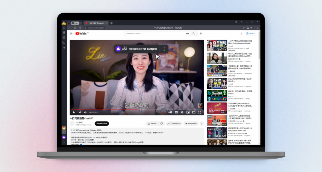This screenshot has height=172, width=322.
Task: Toggle subtitles in the video player
Action: point(176,112)
